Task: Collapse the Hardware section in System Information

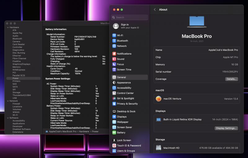Action: point(8,27)
